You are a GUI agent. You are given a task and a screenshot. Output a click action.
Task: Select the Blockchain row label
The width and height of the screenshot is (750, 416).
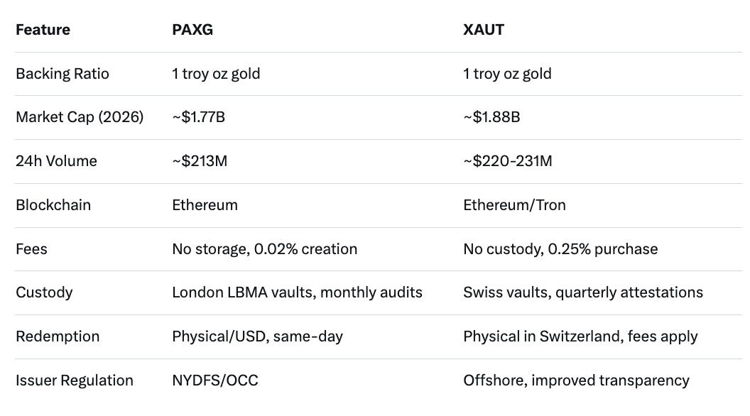(x=53, y=205)
